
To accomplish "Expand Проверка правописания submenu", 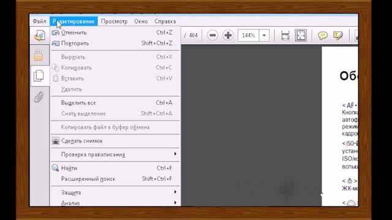I will point(116,155).
